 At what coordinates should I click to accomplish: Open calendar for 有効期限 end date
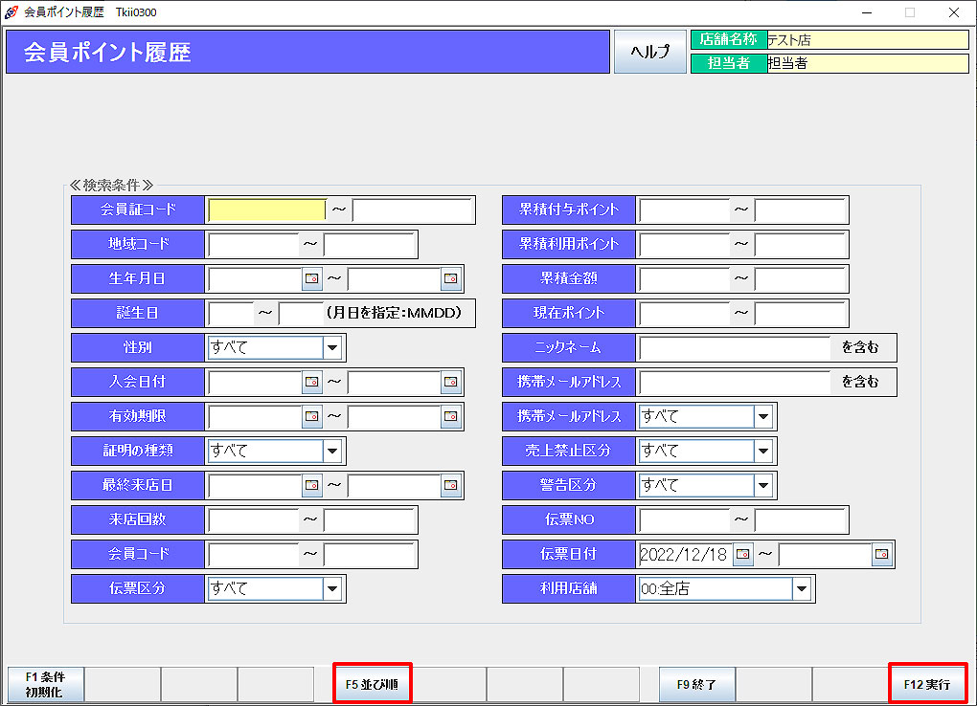(x=450, y=417)
